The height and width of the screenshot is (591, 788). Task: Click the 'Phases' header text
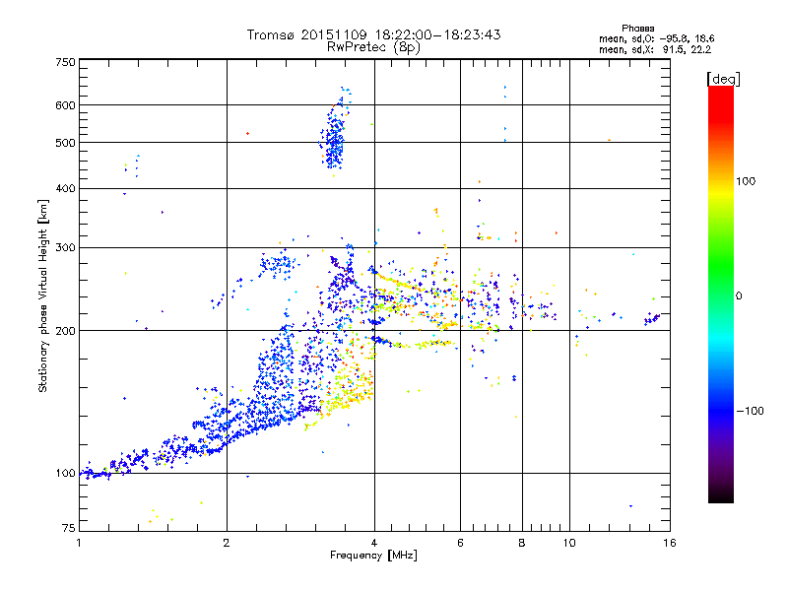tap(637, 29)
